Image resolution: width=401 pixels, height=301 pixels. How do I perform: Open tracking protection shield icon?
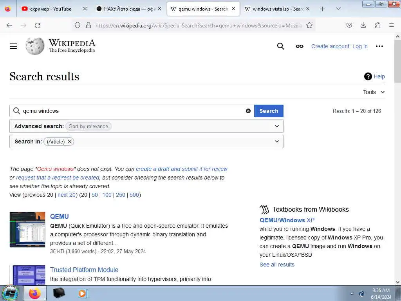pos(78,25)
